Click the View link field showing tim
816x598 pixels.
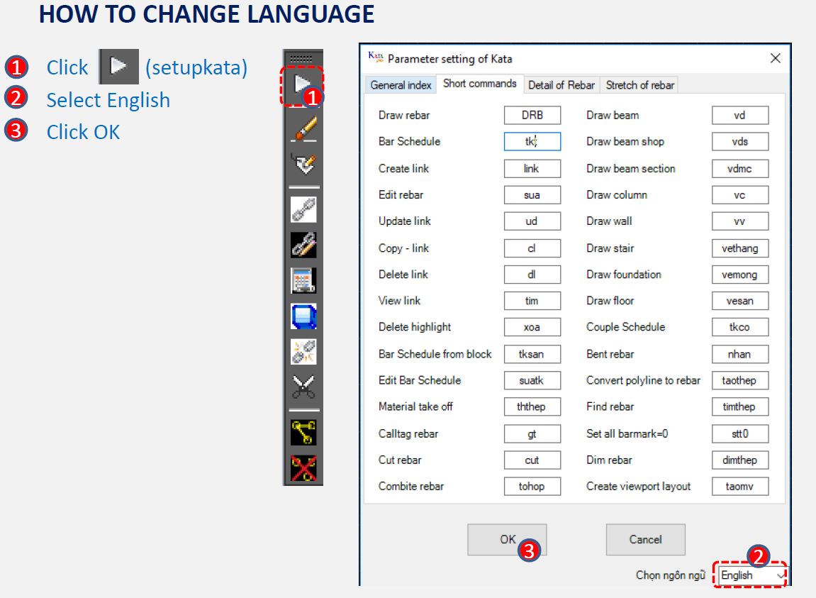(532, 301)
